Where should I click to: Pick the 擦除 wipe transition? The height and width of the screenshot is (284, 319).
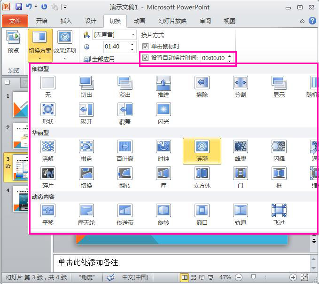pyautogui.click(x=202, y=87)
